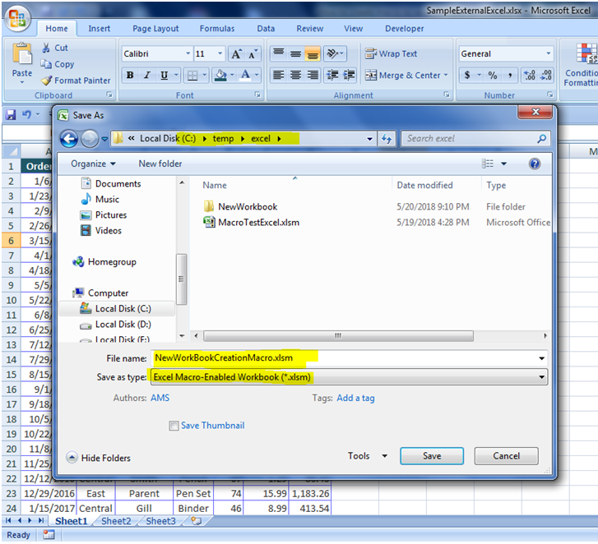This screenshot has width=598, height=544.
Task: Click the quick access Save icon
Action: [x=11, y=114]
